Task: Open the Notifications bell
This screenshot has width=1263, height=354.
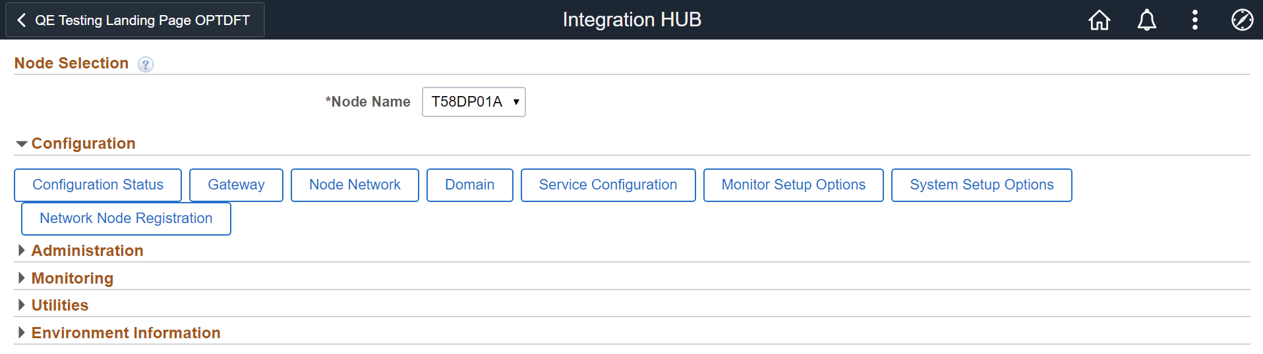Action: pyautogui.click(x=1147, y=20)
